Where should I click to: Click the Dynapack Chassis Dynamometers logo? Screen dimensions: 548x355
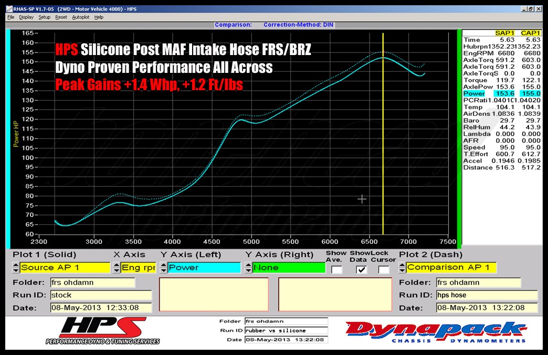point(436,331)
